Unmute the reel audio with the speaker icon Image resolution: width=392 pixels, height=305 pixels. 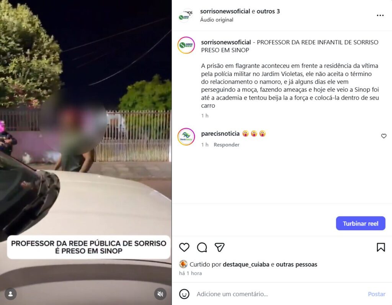160,294
